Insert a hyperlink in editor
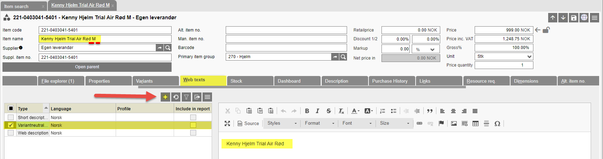This screenshot has height=159, width=603. pyautogui.click(x=419, y=123)
